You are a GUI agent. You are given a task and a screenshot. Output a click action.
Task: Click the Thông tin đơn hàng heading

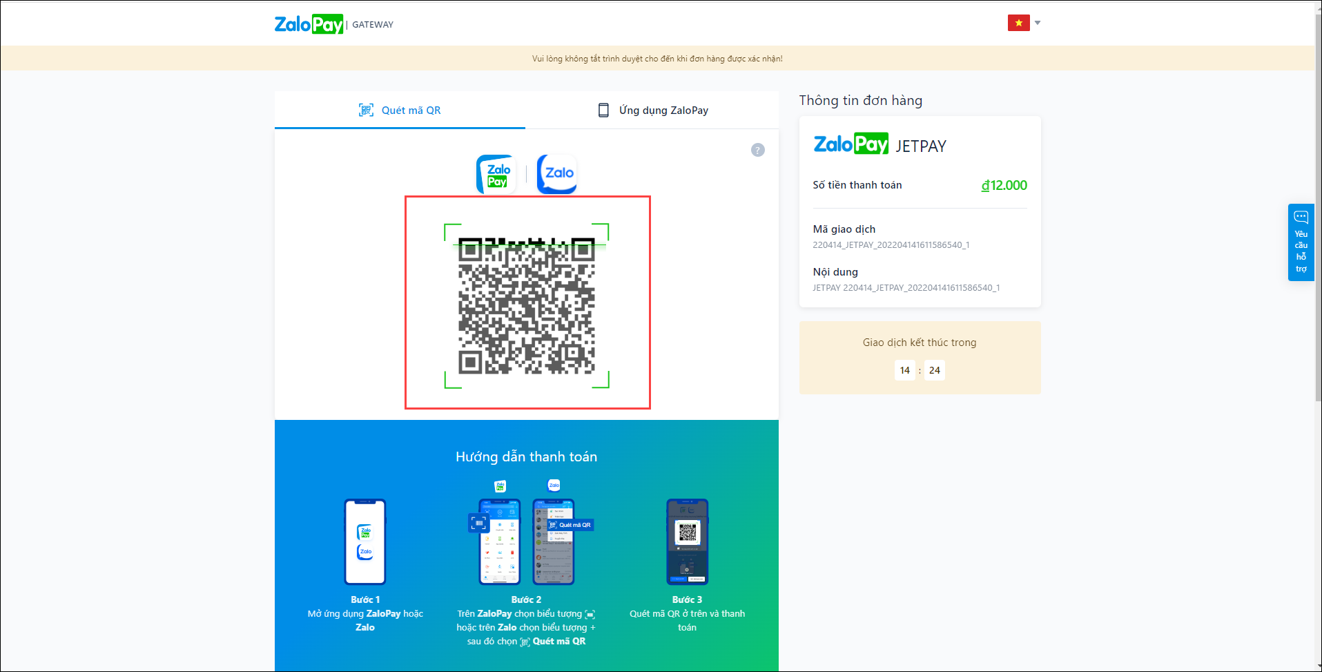(x=861, y=100)
